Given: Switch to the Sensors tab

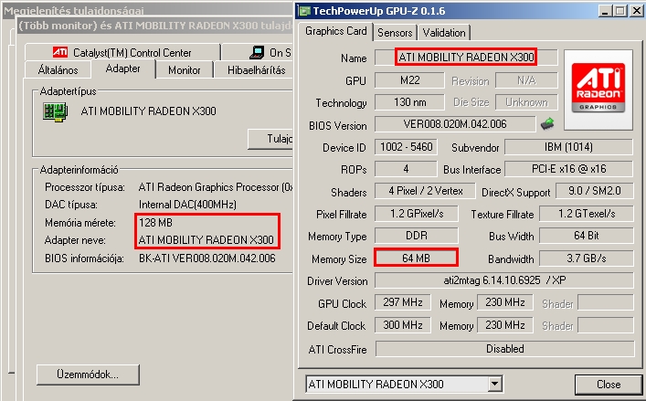Looking at the screenshot, I should coord(395,33).
